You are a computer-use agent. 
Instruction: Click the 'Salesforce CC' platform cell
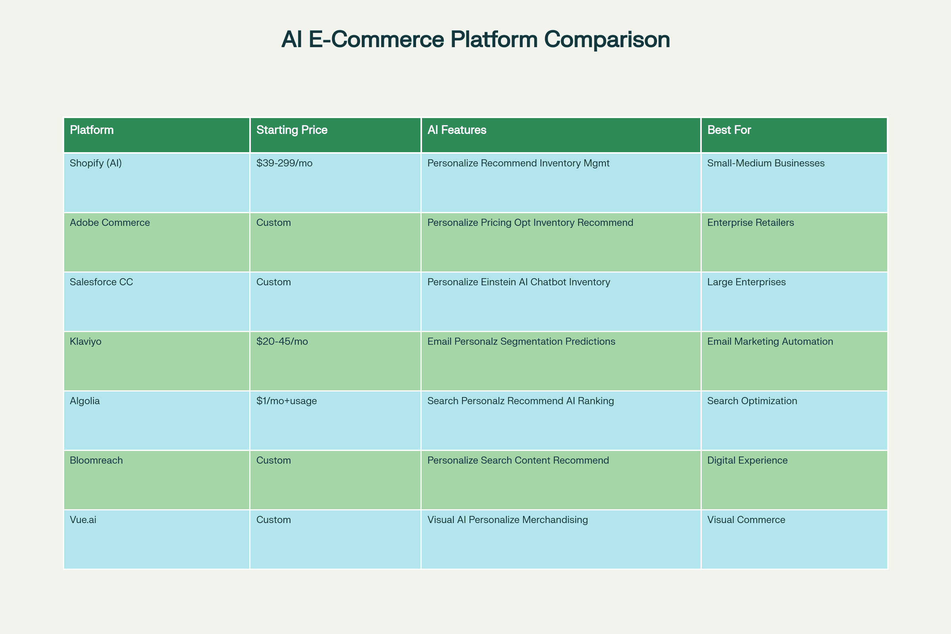(157, 302)
